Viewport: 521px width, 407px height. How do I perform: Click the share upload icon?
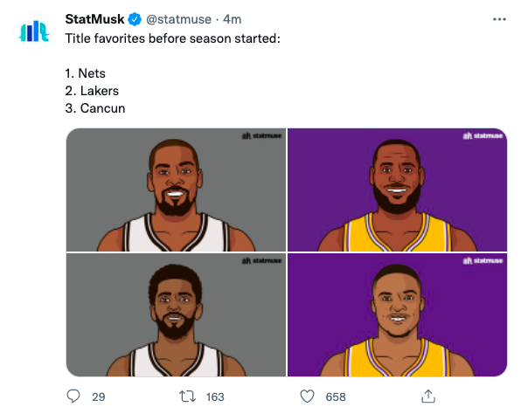point(428,396)
